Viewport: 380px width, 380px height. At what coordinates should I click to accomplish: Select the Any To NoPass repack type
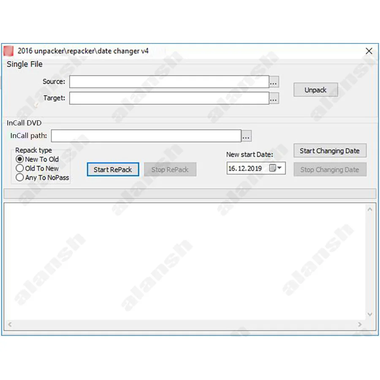point(42,177)
